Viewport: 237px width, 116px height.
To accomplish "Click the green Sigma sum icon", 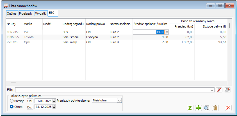I will coord(190,108).
